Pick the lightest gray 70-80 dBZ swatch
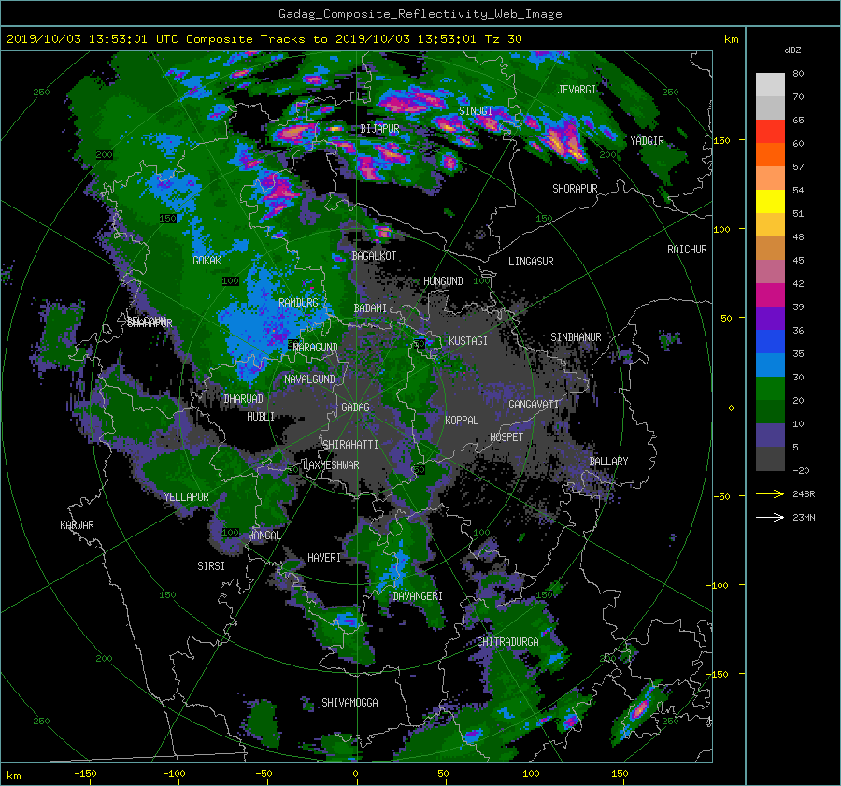 [770, 85]
